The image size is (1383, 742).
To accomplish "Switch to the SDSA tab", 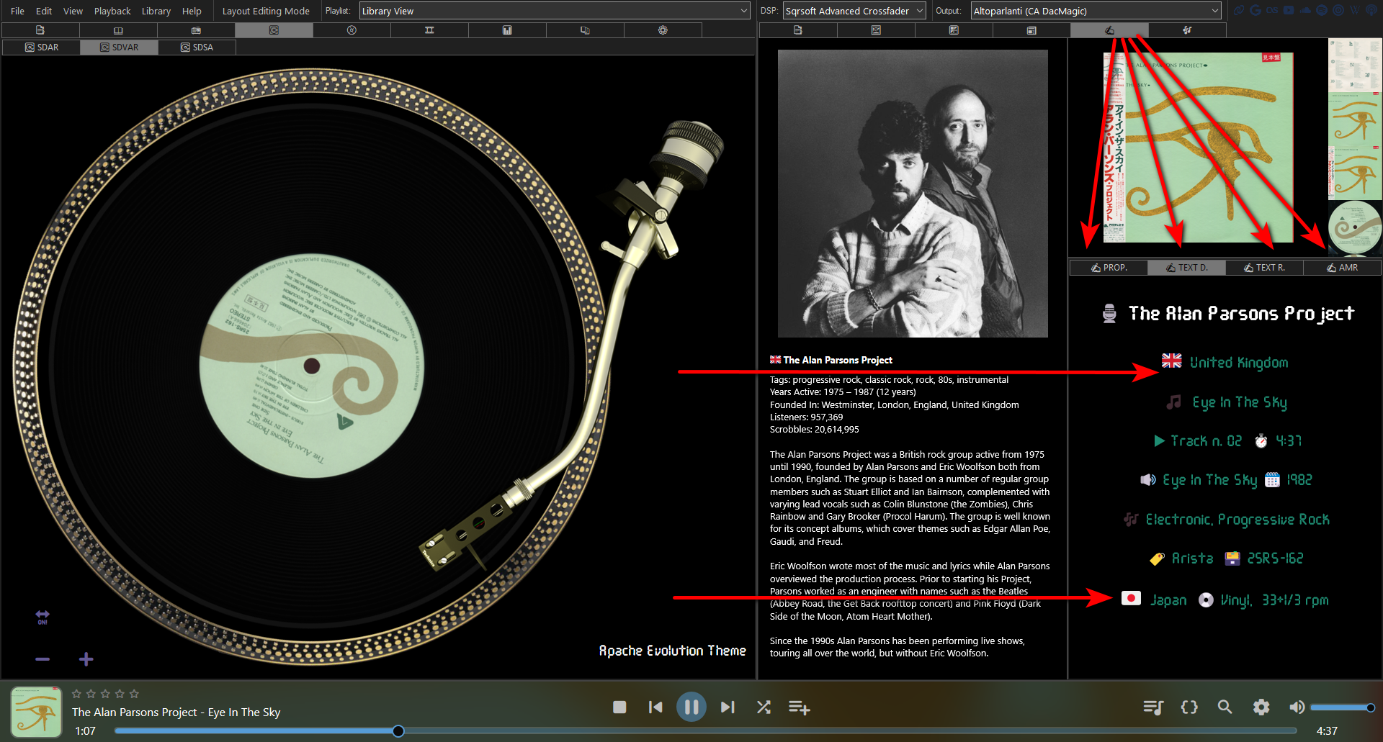I will 197,47.
